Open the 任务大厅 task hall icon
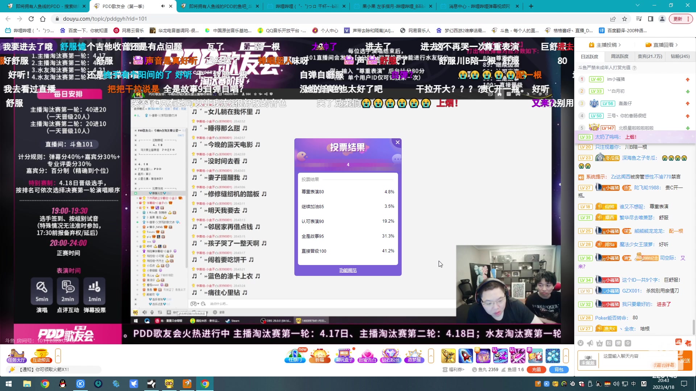 [x=16, y=356]
